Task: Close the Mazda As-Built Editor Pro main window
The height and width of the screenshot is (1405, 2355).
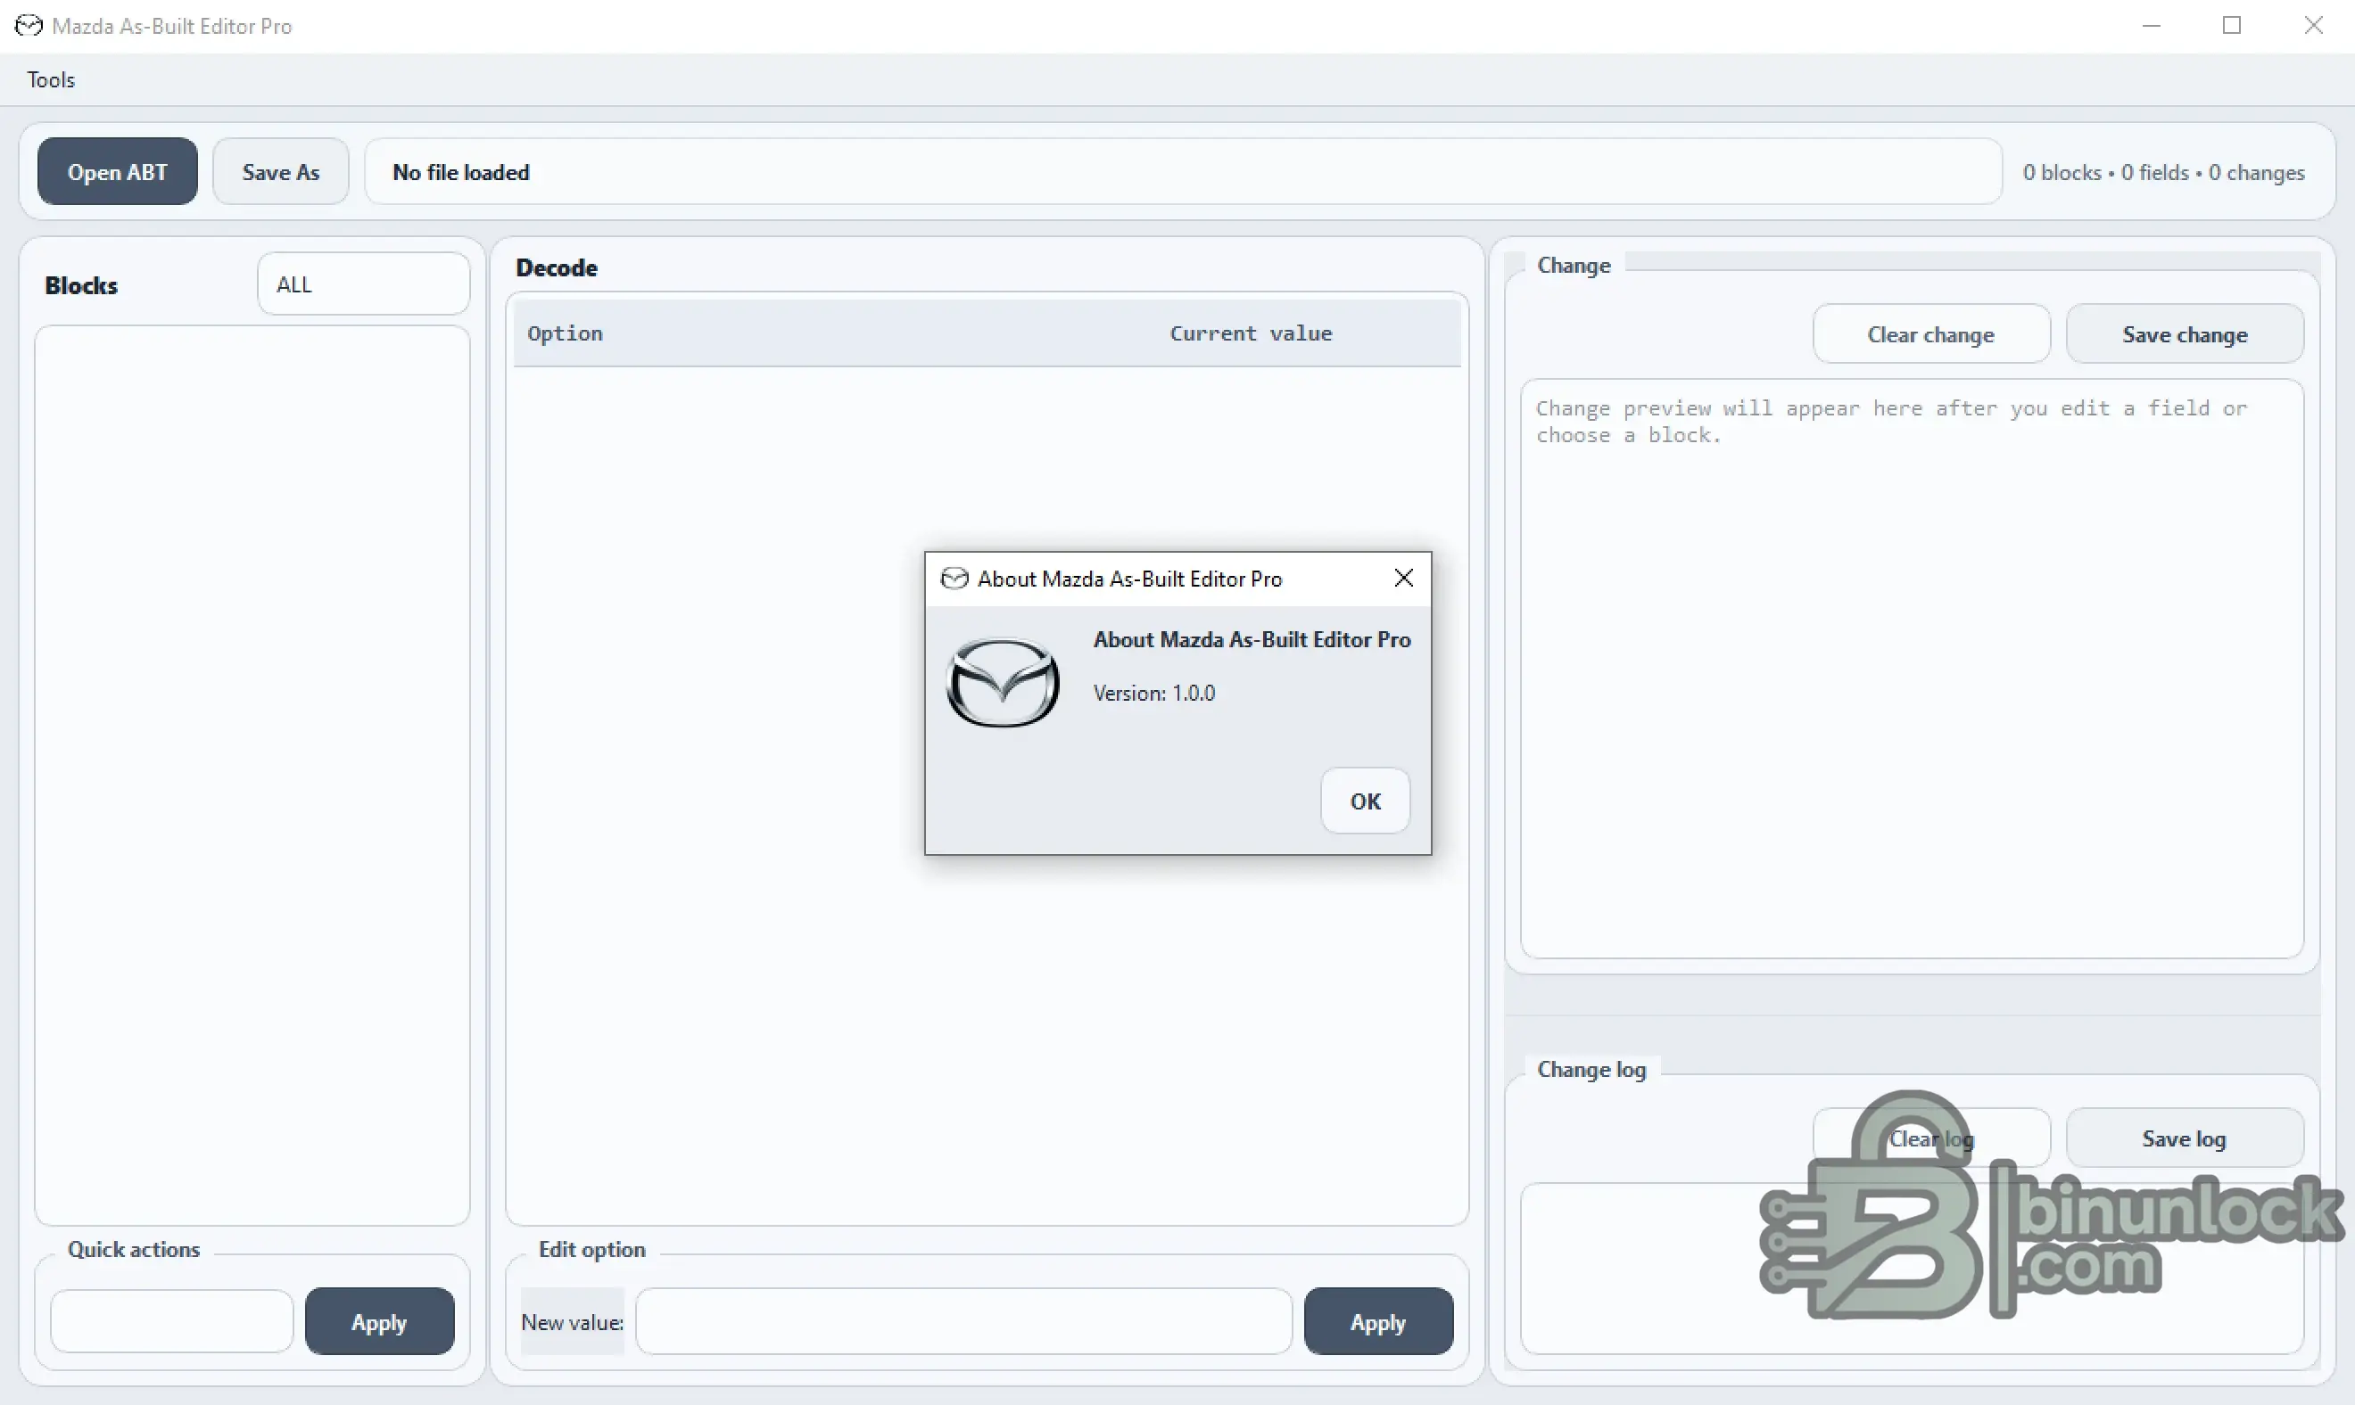Action: (2313, 26)
